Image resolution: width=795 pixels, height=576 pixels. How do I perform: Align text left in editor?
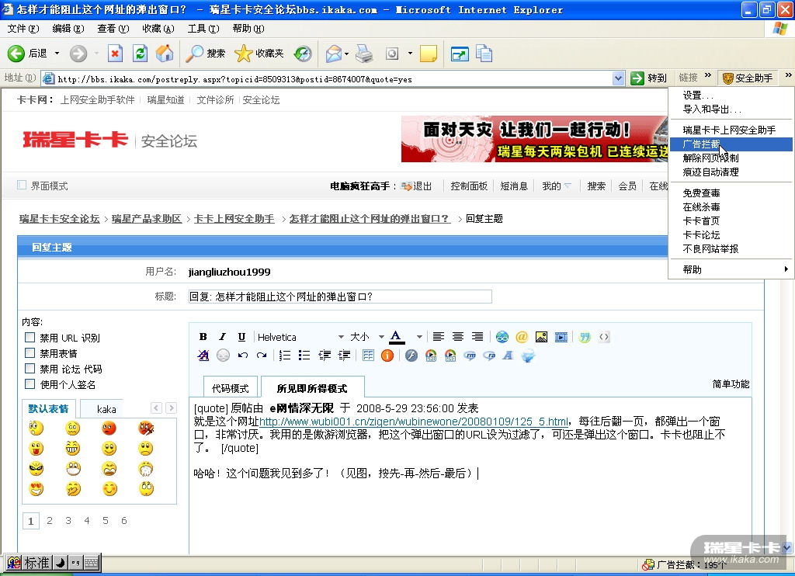439,337
